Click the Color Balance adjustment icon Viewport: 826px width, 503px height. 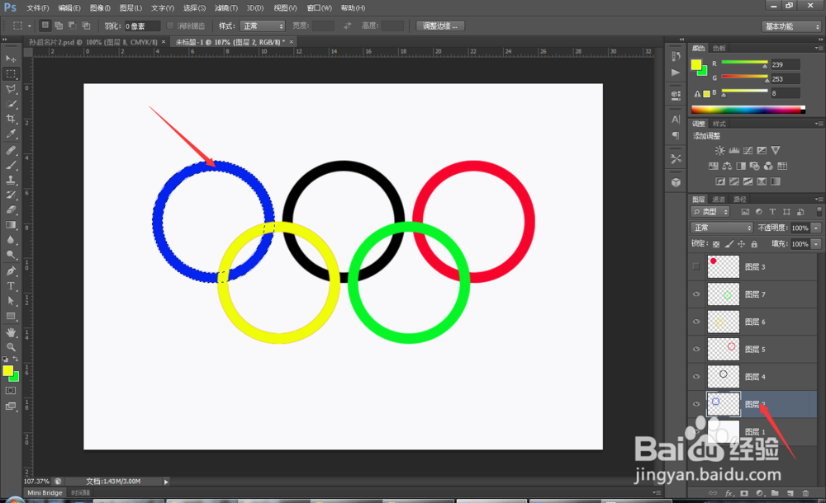click(727, 167)
